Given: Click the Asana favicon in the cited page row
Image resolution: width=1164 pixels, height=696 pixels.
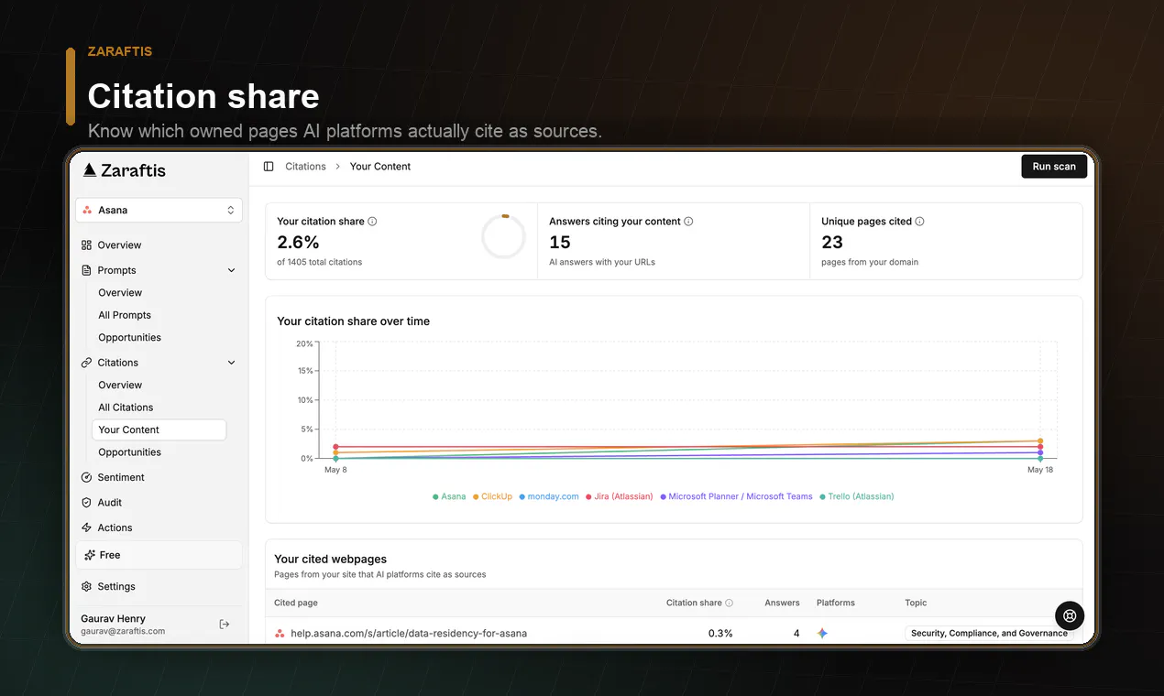Looking at the screenshot, I should (280, 633).
